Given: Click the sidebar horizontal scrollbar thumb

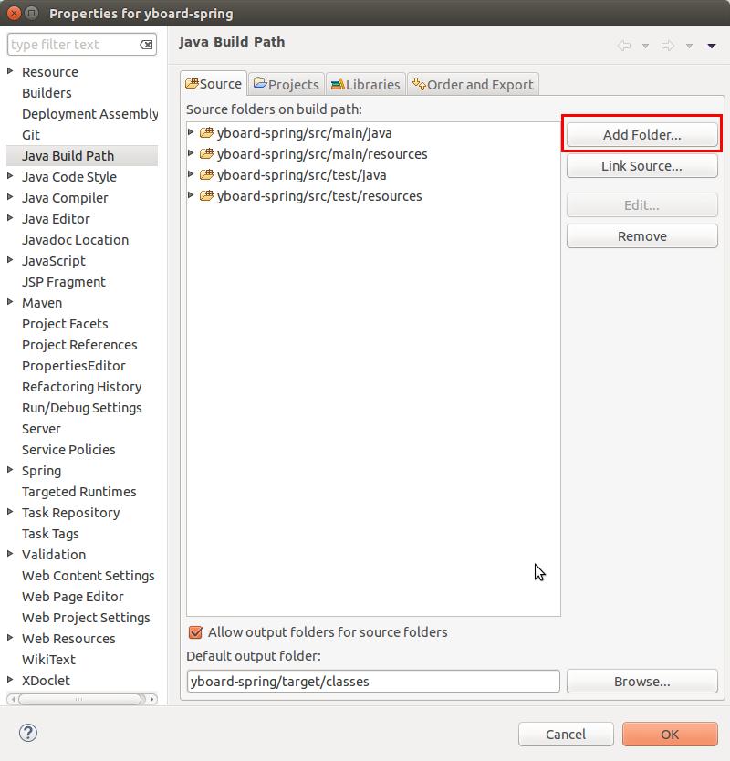Looking at the screenshot, I should 81,699.
